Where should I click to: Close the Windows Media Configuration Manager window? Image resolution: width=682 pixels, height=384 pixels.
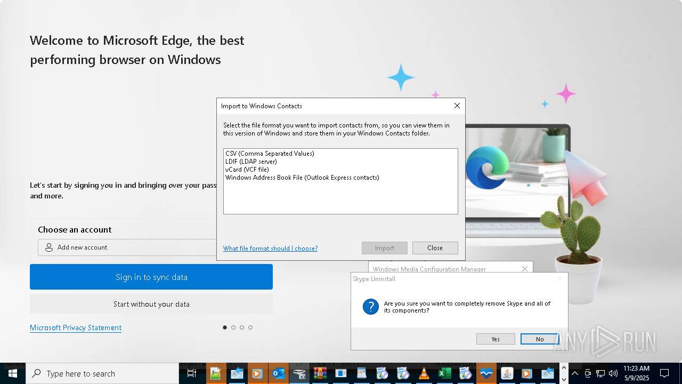(x=525, y=269)
